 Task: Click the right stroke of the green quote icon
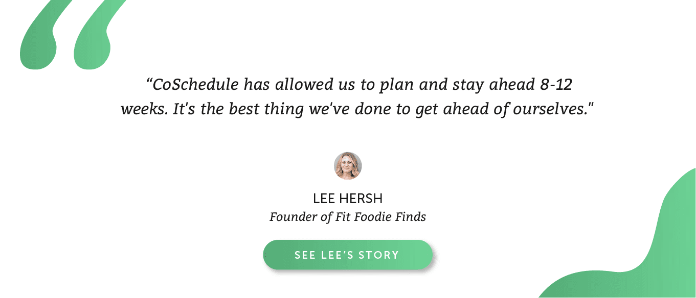(100, 35)
